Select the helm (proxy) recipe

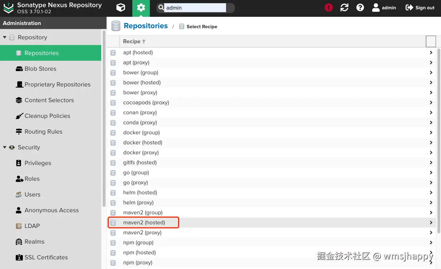271,203
